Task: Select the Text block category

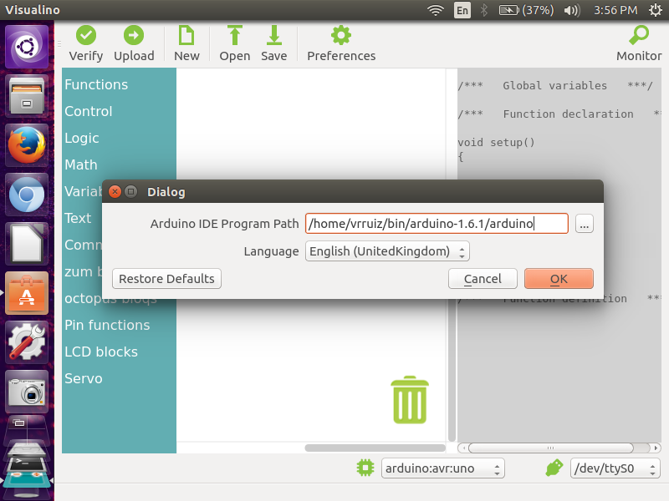Action: tap(78, 218)
